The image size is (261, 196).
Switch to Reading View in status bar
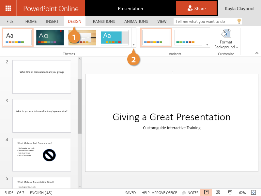pos(218,192)
